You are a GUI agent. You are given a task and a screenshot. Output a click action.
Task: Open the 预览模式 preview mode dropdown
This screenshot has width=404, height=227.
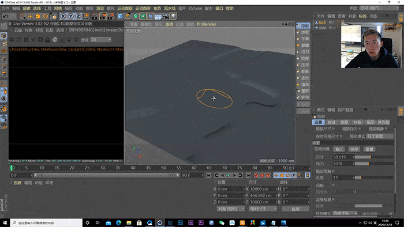[x=380, y=136]
